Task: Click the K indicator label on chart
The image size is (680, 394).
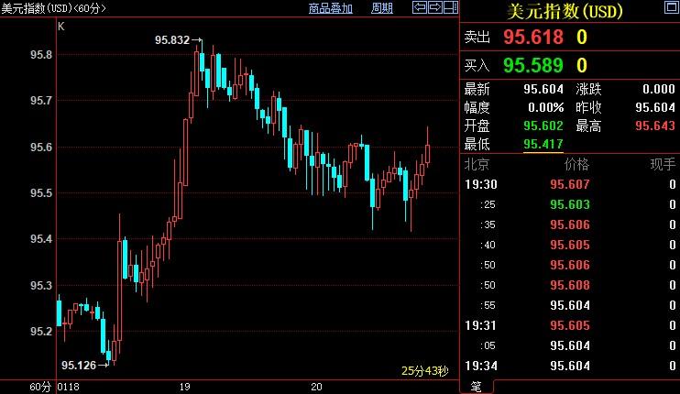Action: pos(61,27)
